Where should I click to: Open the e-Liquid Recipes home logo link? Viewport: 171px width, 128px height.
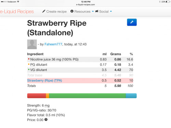17,12
